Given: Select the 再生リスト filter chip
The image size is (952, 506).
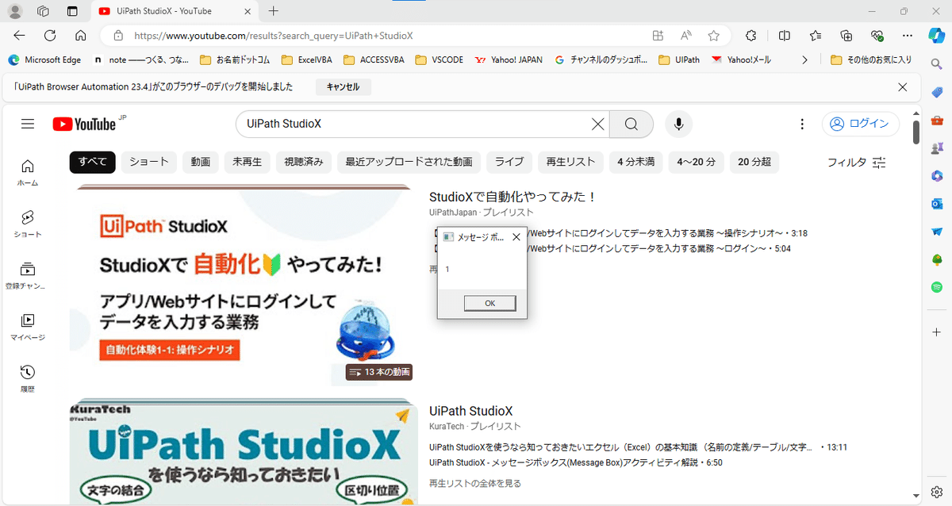Looking at the screenshot, I should tap(570, 162).
